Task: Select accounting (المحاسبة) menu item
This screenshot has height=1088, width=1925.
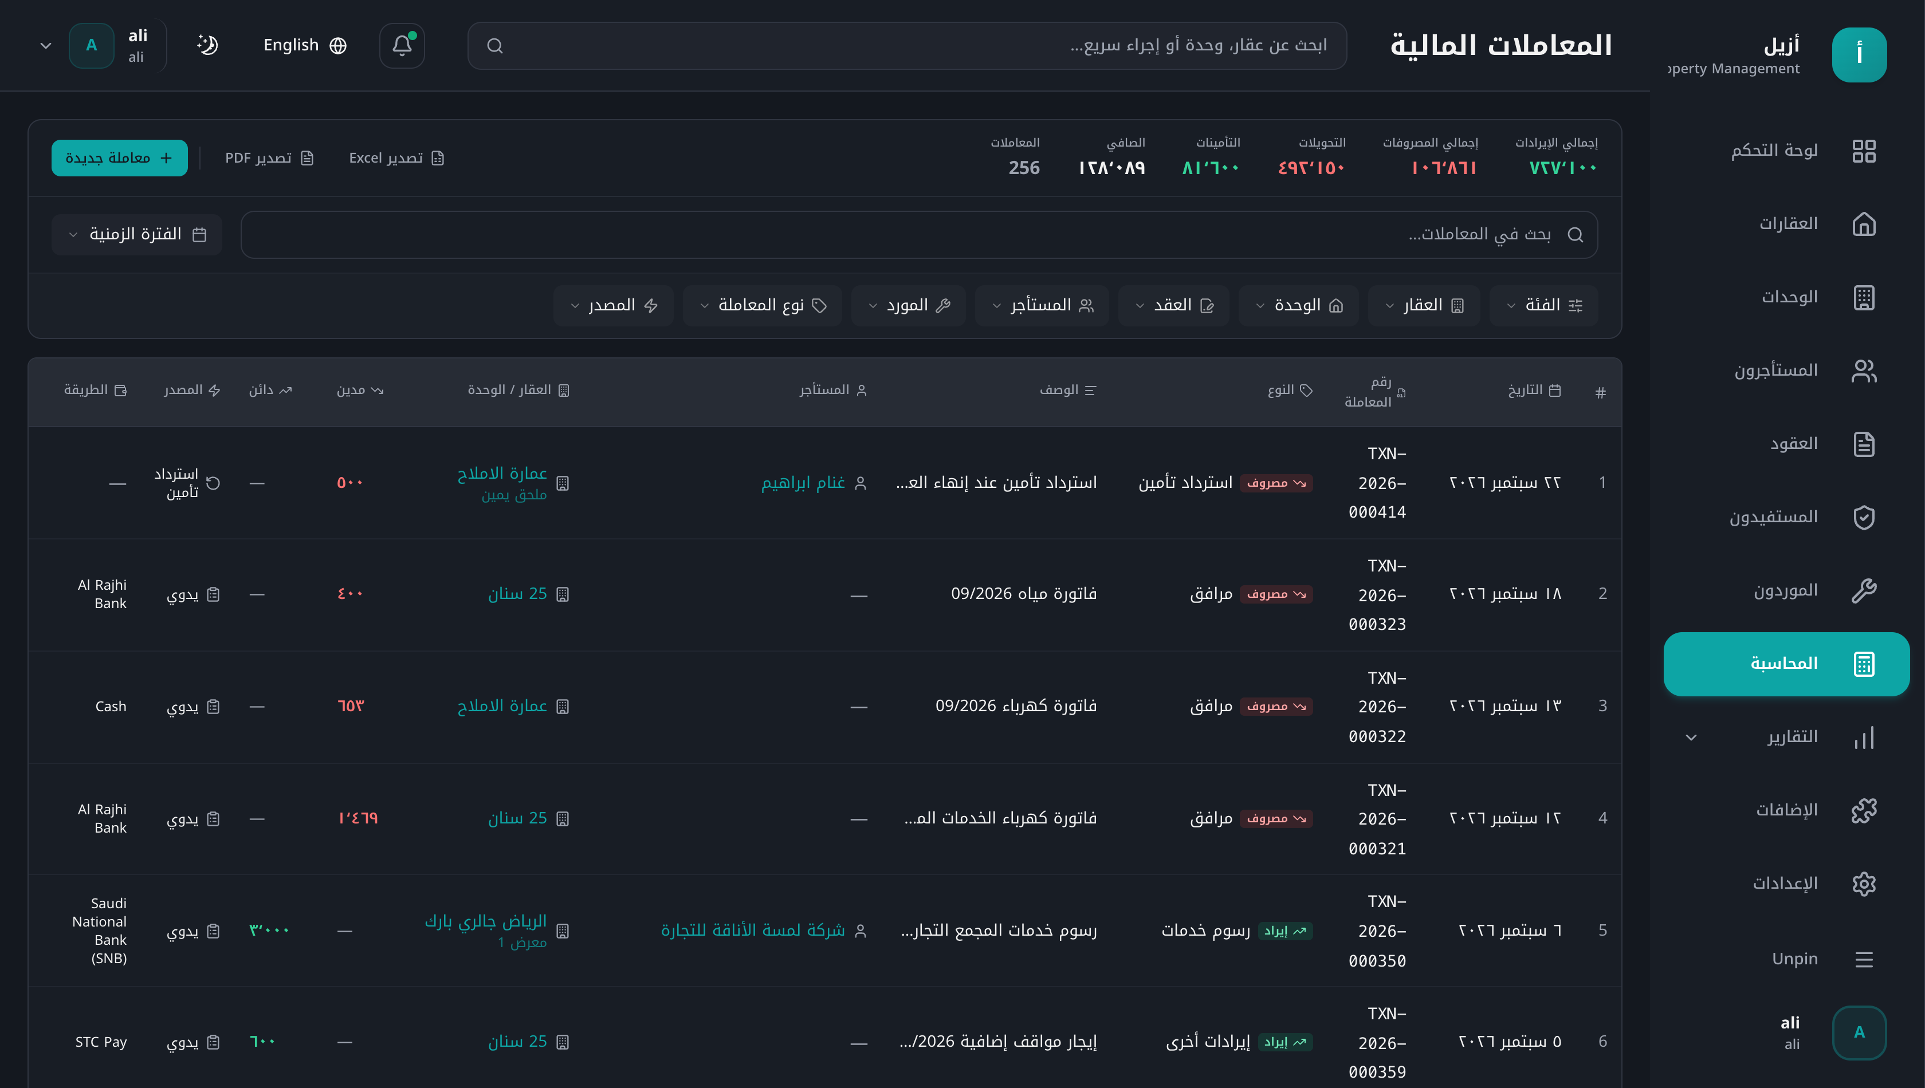Action: [1786, 664]
